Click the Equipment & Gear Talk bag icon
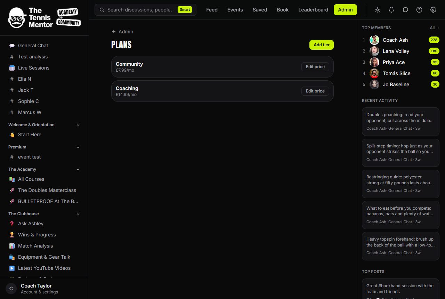 12,257
